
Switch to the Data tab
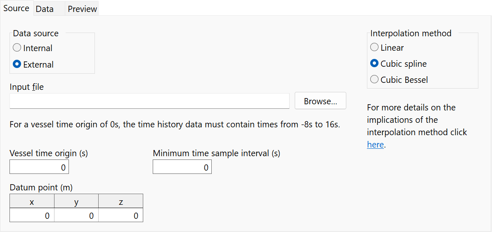(x=45, y=9)
